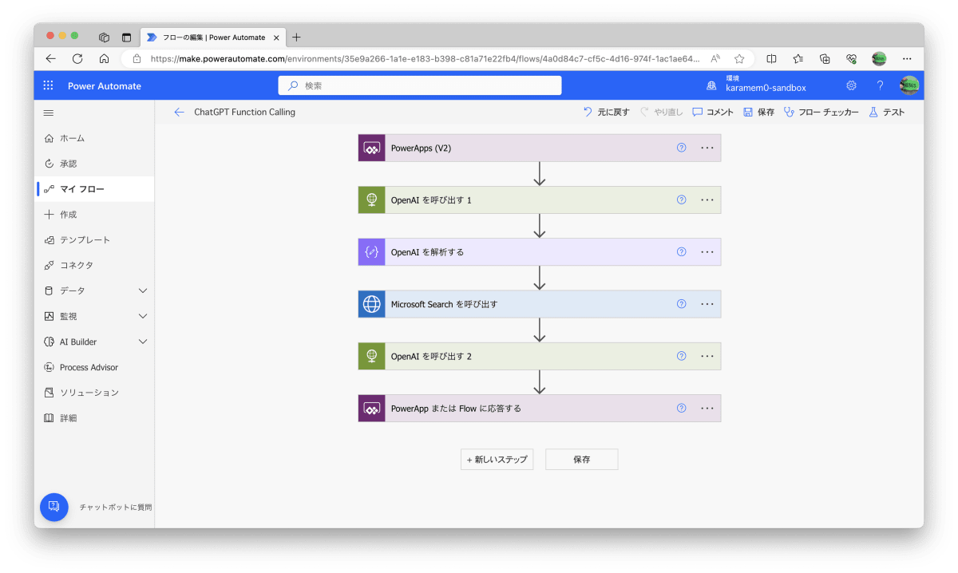Expand the AI Builder menu chevron
Viewport: 958px width, 573px height.
[143, 342]
